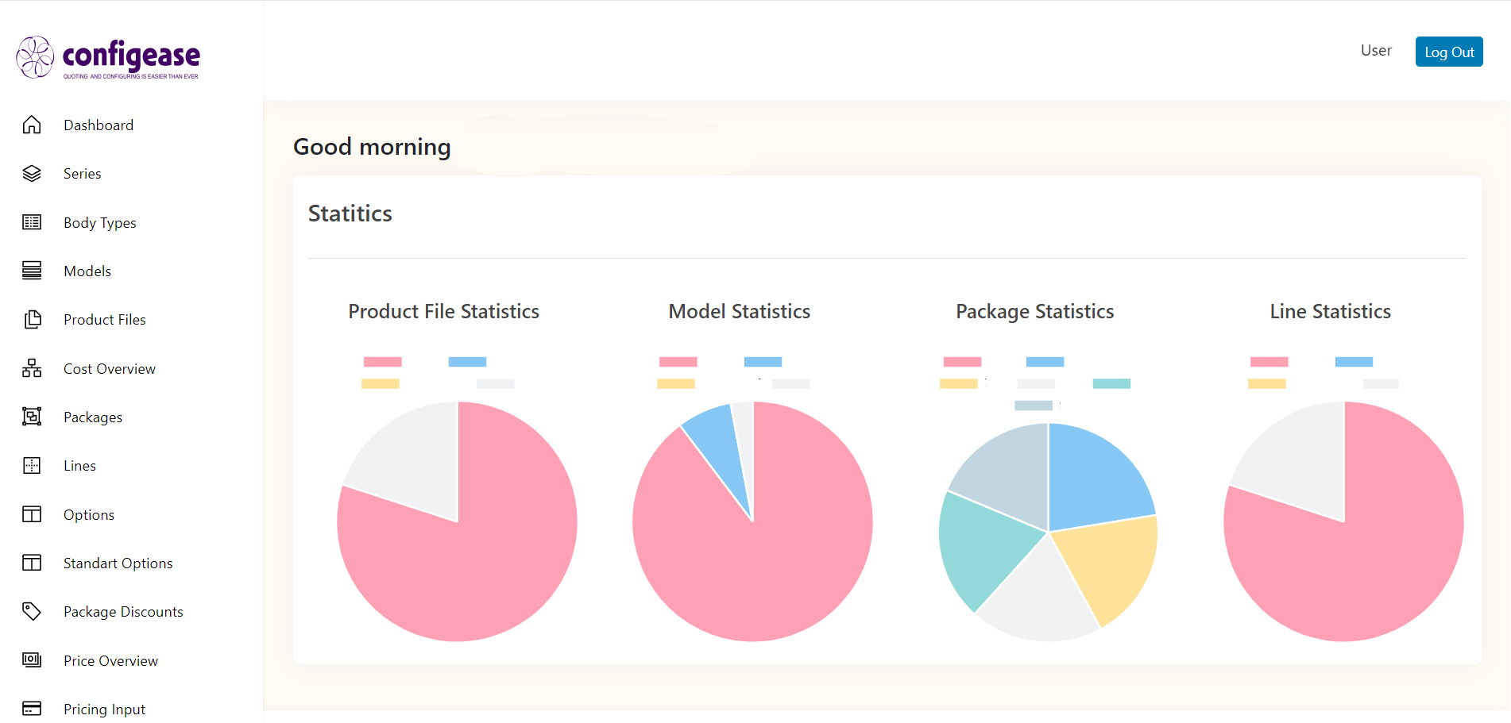This screenshot has width=1511, height=723.
Task: Toggle the pink legend series in Product File Statistics
Action: coord(382,361)
